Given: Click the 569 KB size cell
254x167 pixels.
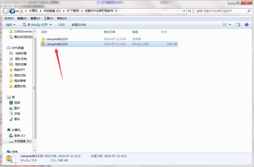Looking at the screenshot, I should (172, 44).
